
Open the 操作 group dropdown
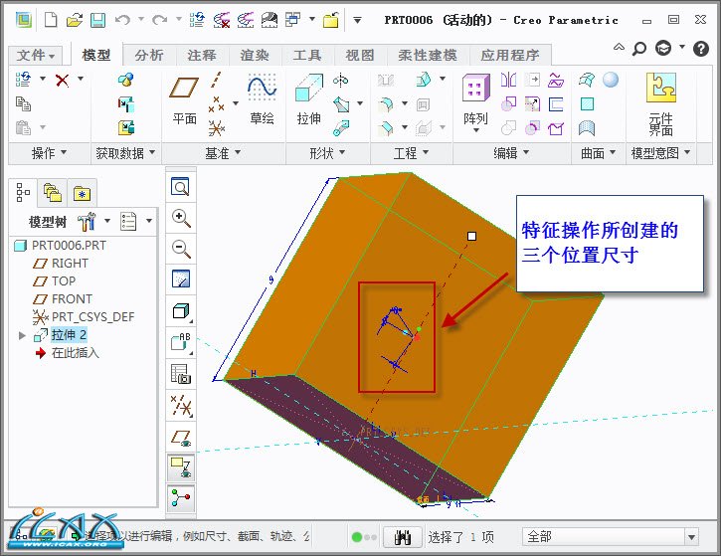pos(49,153)
